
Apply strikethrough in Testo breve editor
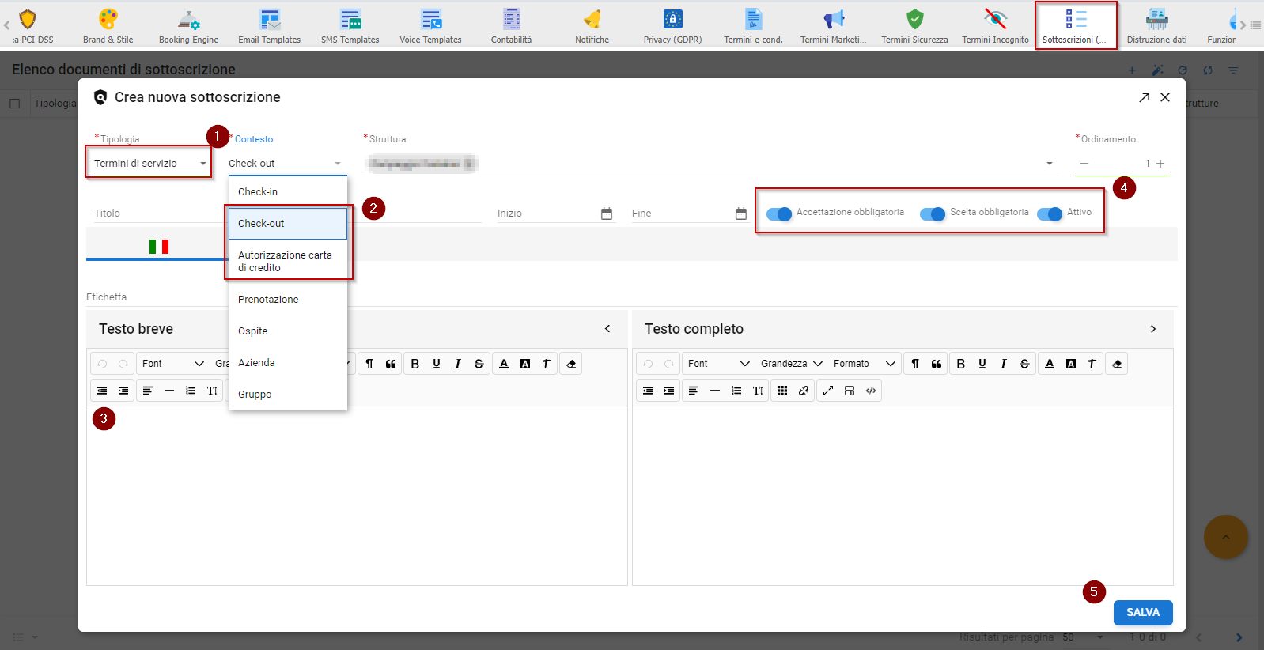tap(479, 364)
